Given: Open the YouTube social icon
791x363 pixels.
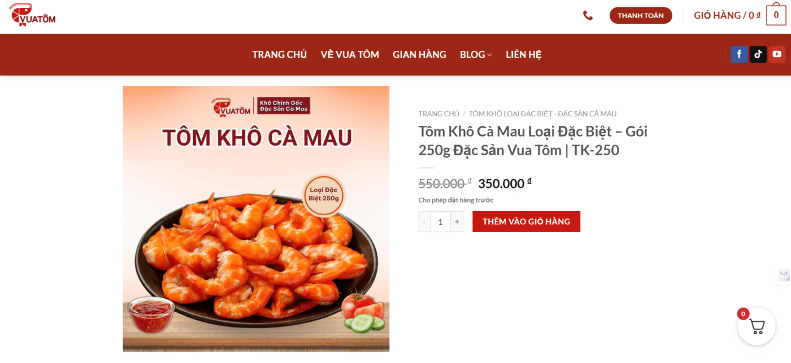Looking at the screenshot, I should 777,54.
